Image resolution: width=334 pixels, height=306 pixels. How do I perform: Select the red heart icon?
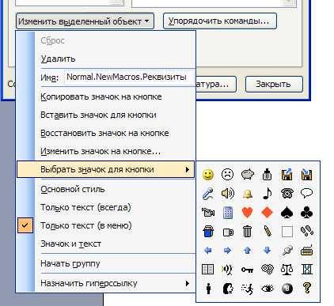(x=248, y=213)
